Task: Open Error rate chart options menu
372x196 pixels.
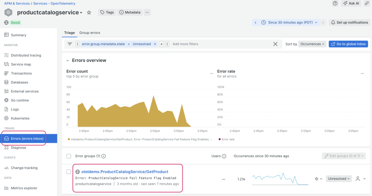Action: [x=362, y=73]
